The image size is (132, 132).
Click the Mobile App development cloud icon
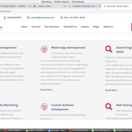[44, 49]
